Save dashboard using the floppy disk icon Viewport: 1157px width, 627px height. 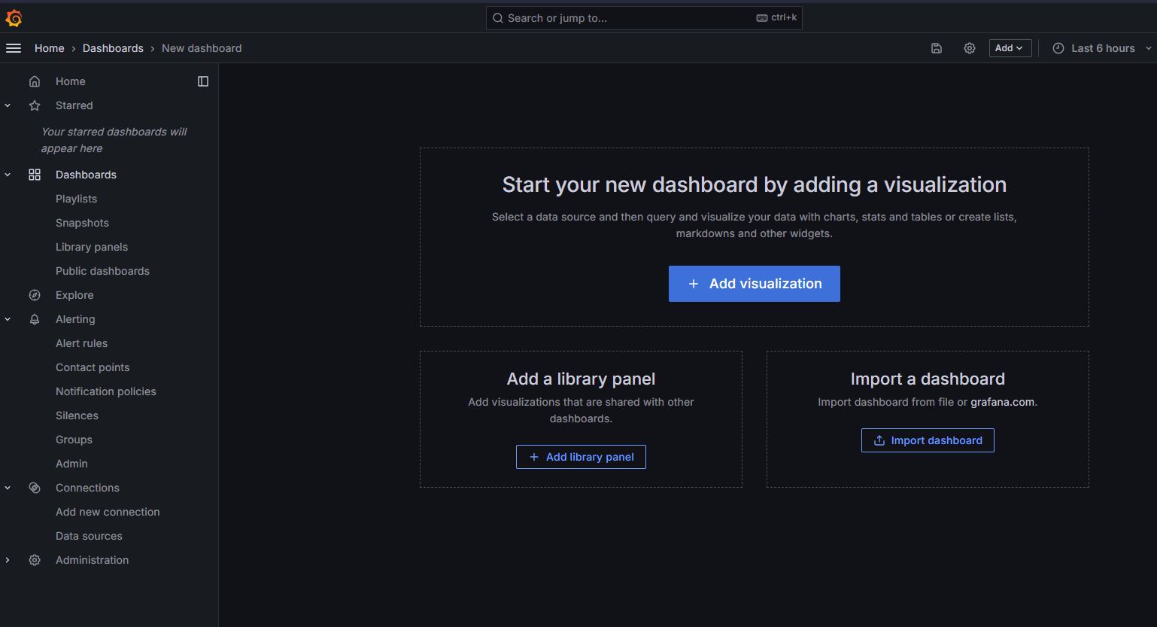click(x=937, y=48)
